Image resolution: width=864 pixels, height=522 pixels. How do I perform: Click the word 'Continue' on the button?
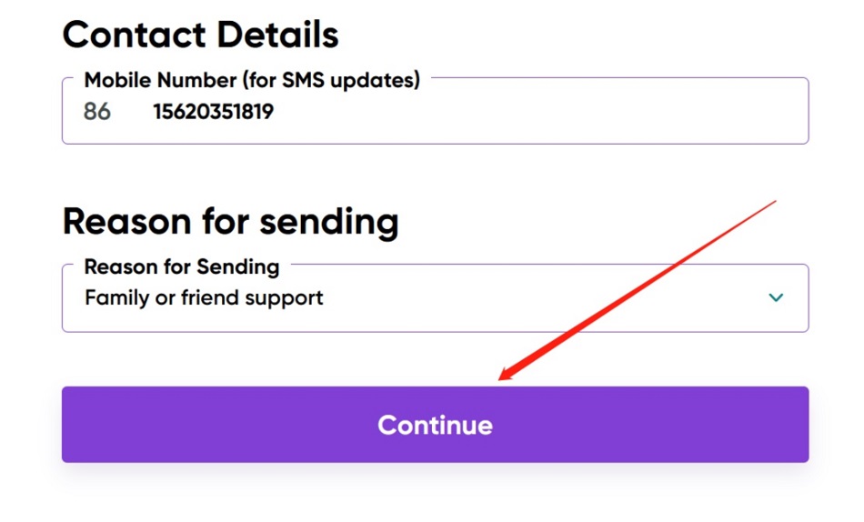coord(435,425)
